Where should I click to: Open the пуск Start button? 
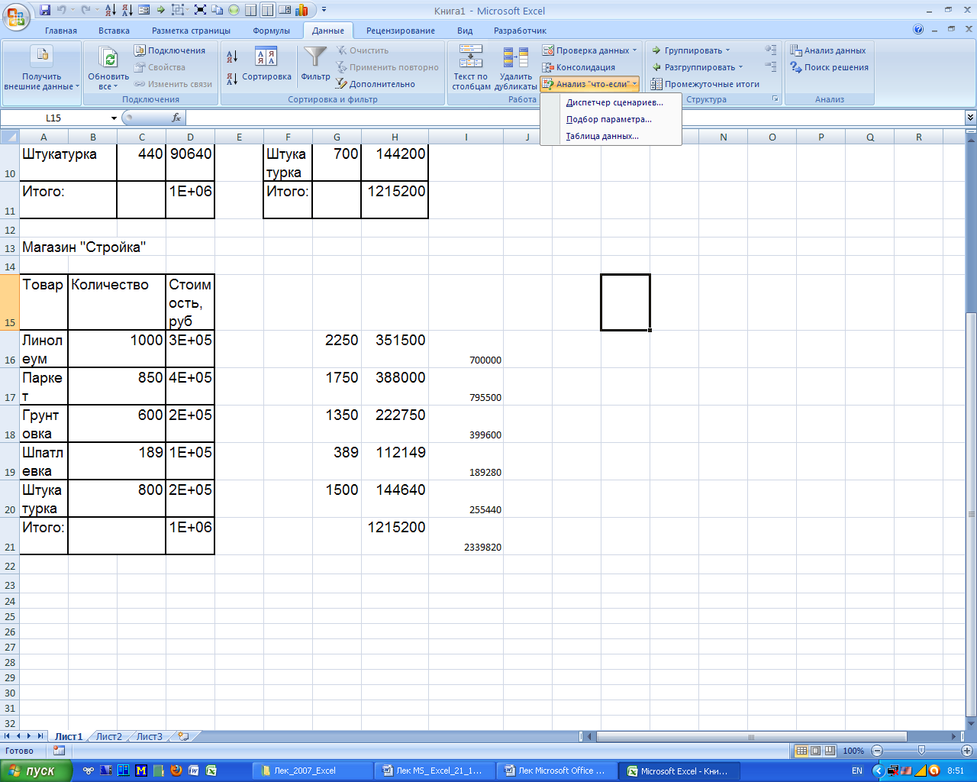point(36,771)
